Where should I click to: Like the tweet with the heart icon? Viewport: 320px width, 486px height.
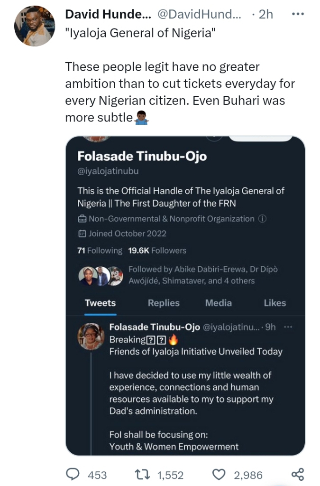(219, 474)
